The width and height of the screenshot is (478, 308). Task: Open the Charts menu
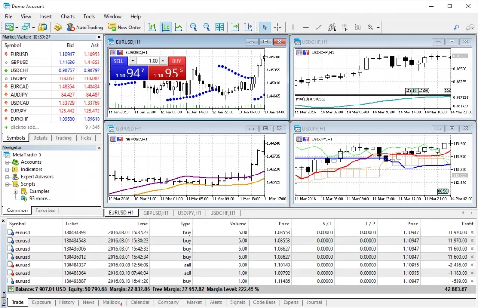click(x=68, y=16)
